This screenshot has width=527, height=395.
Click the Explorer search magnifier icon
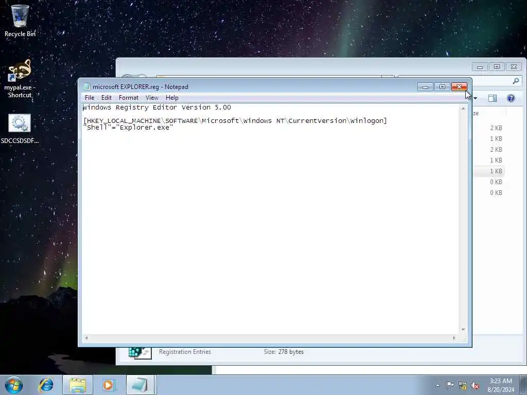pos(516,81)
